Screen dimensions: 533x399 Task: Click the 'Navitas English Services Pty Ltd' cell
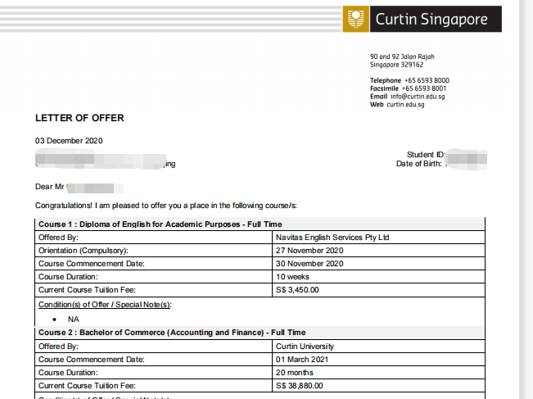click(x=378, y=238)
